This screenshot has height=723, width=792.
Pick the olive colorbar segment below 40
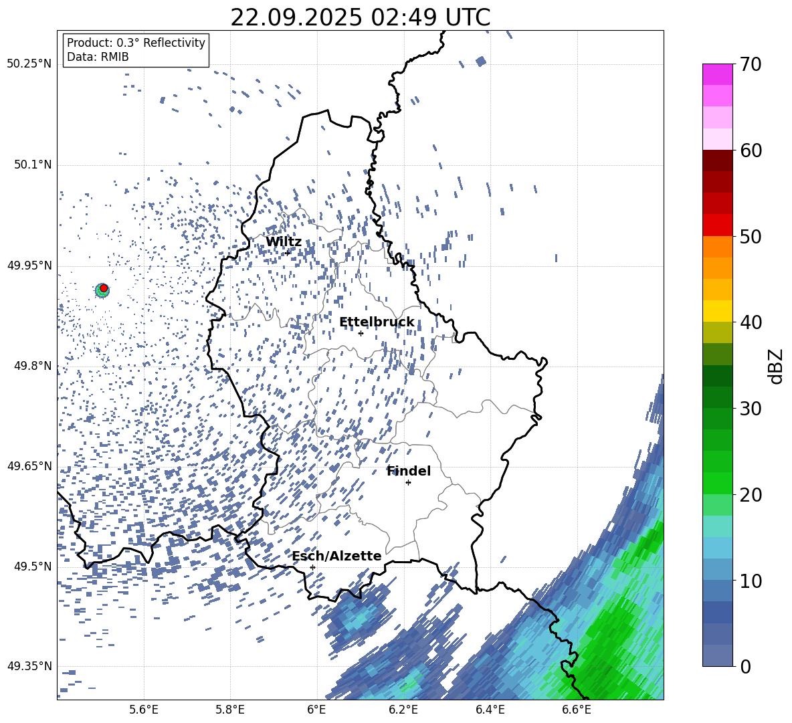(717, 332)
